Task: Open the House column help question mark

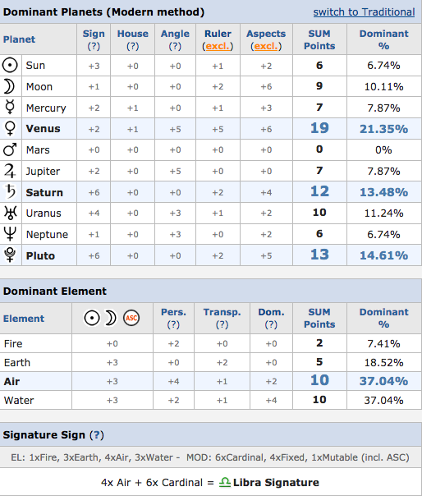Action: tap(132, 46)
